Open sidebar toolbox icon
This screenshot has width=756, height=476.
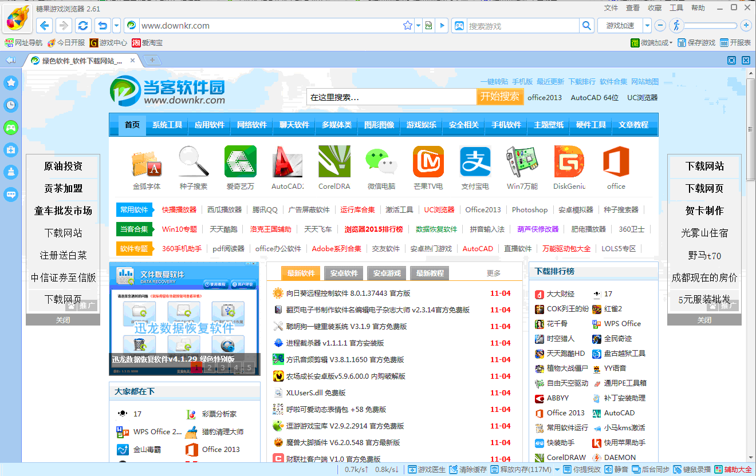tap(11, 150)
